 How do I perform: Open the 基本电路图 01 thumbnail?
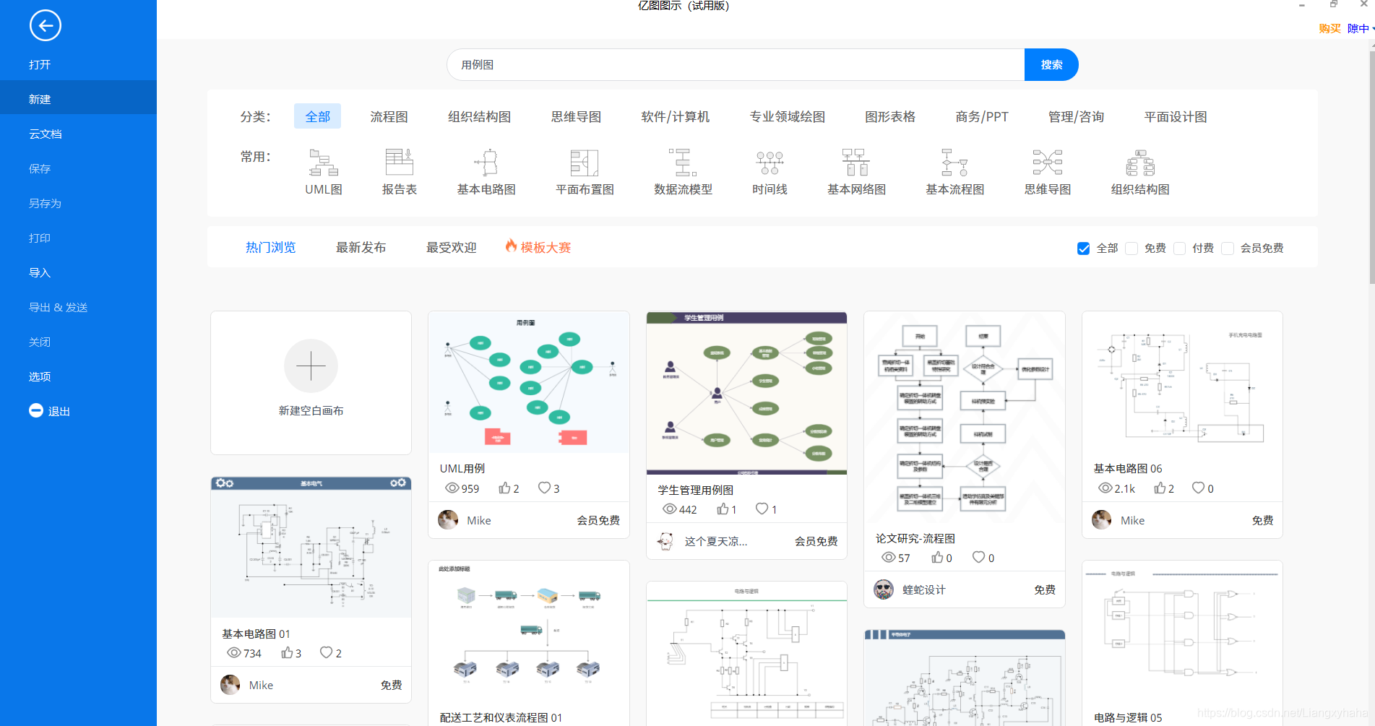[311, 547]
